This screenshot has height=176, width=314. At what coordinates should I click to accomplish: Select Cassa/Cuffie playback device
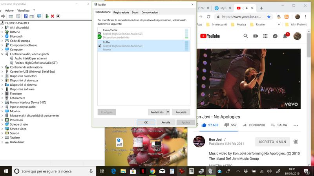pos(144,34)
